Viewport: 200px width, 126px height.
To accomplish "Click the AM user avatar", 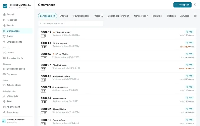I will coord(4,121).
